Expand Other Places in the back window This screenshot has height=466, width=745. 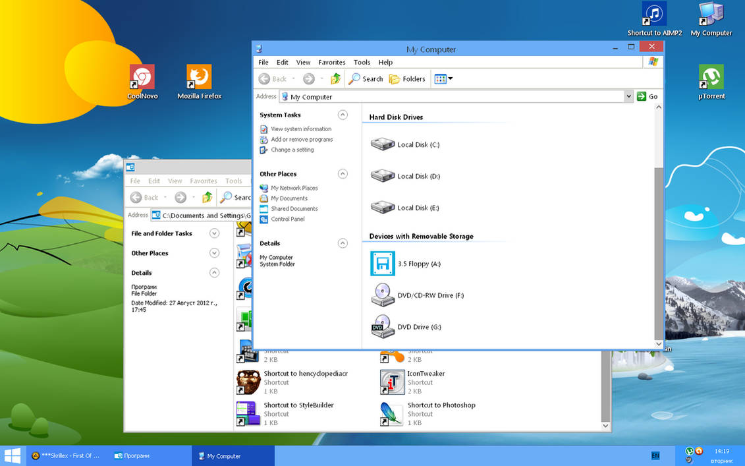click(214, 253)
